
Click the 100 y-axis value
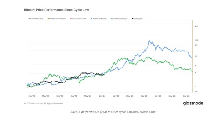[196, 40]
